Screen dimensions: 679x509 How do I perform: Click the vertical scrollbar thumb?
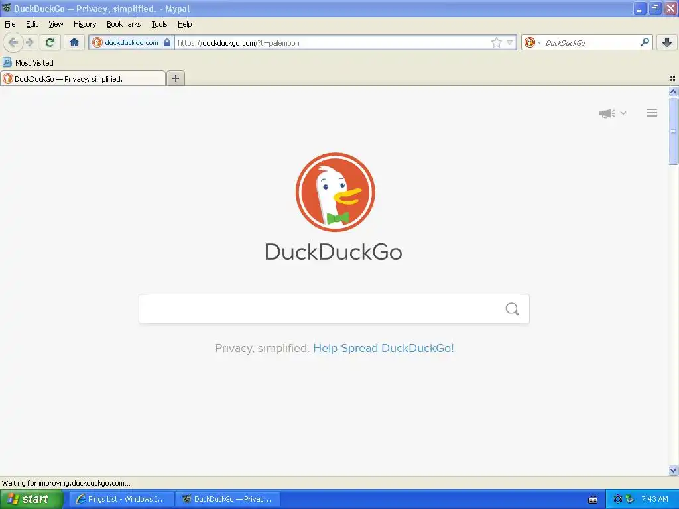(673, 131)
